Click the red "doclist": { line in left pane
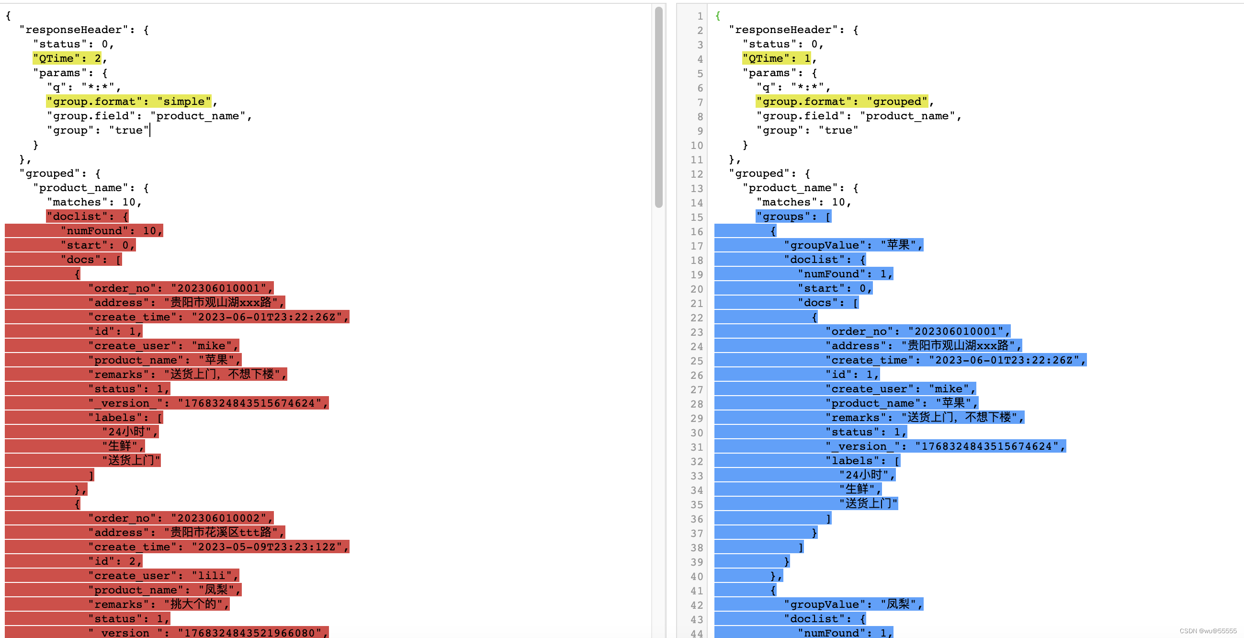The width and height of the screenshot is (1244, 638). (88, 216)
